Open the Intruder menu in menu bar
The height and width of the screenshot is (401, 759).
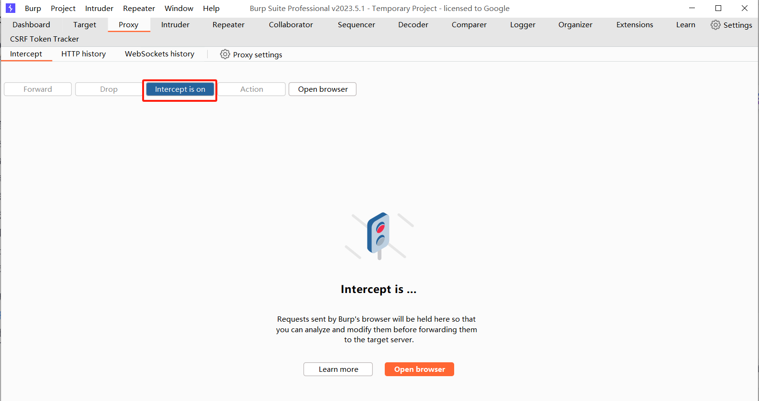pos(99,8)
